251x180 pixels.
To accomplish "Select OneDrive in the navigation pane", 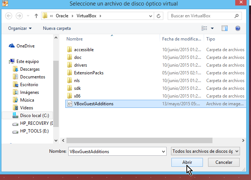I will click(x=22, y=46).
